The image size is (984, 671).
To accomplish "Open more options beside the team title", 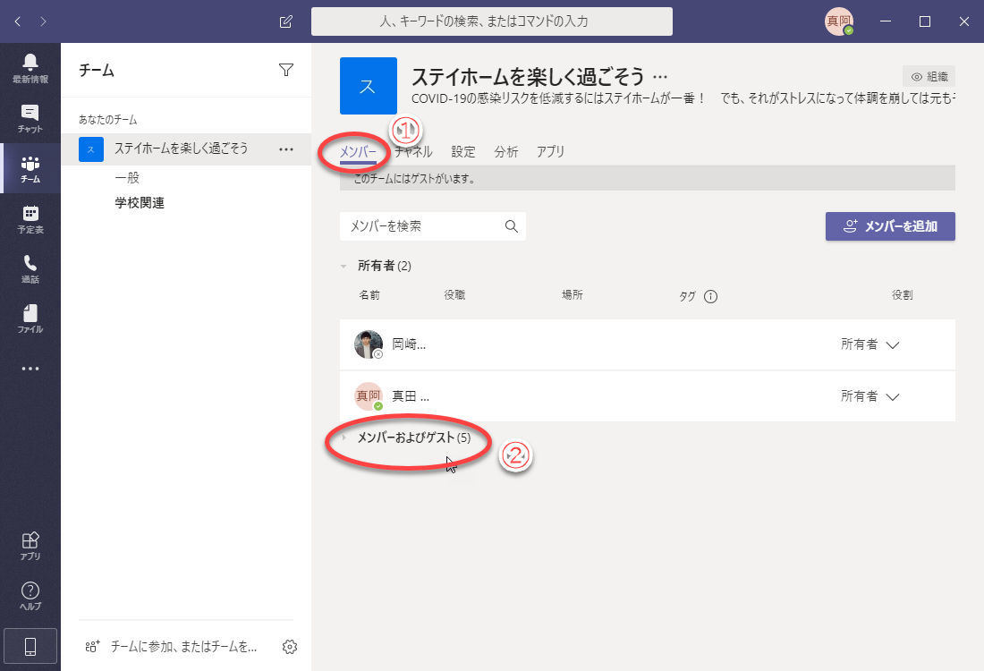I will (660, 77).
